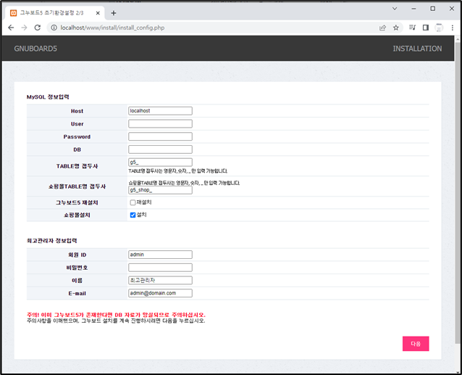Screen dimensions: 462x375
Task: Click the 쇼핑몰TABLE명 접두사 field g5_shop_
Action: coord(160,190)
